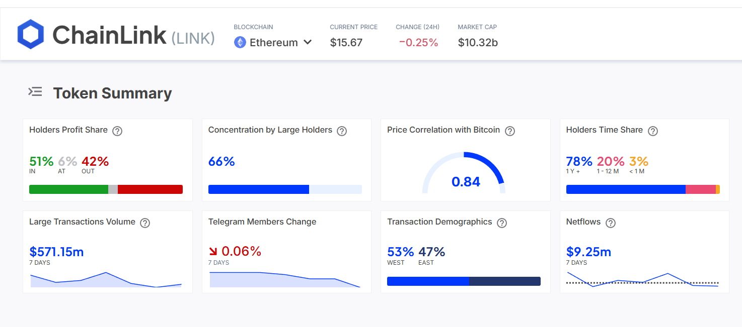Click the $571.15m large transactions value
742x327 pixels.
(56, 252)
